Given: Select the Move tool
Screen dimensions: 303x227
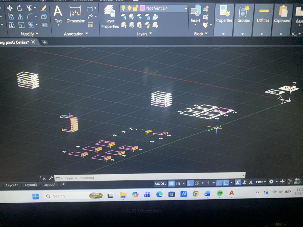Looking at the screenshot, I should pyautogui.click(x=10, y=8).
